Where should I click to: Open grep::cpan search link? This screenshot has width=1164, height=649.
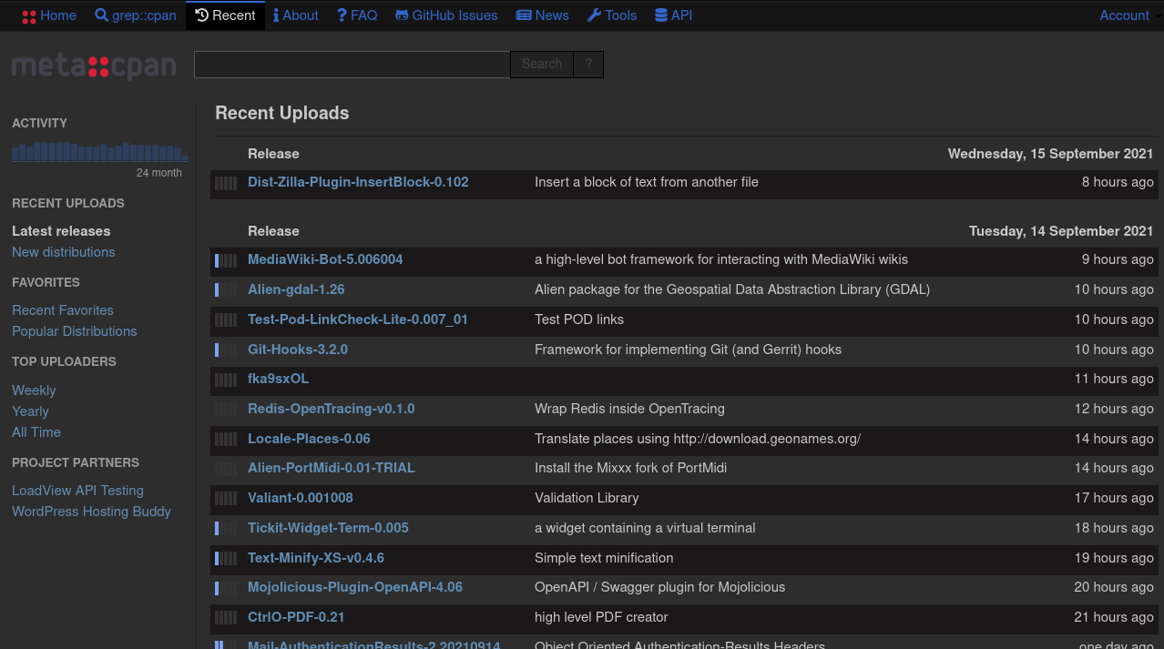click(136, 15)
